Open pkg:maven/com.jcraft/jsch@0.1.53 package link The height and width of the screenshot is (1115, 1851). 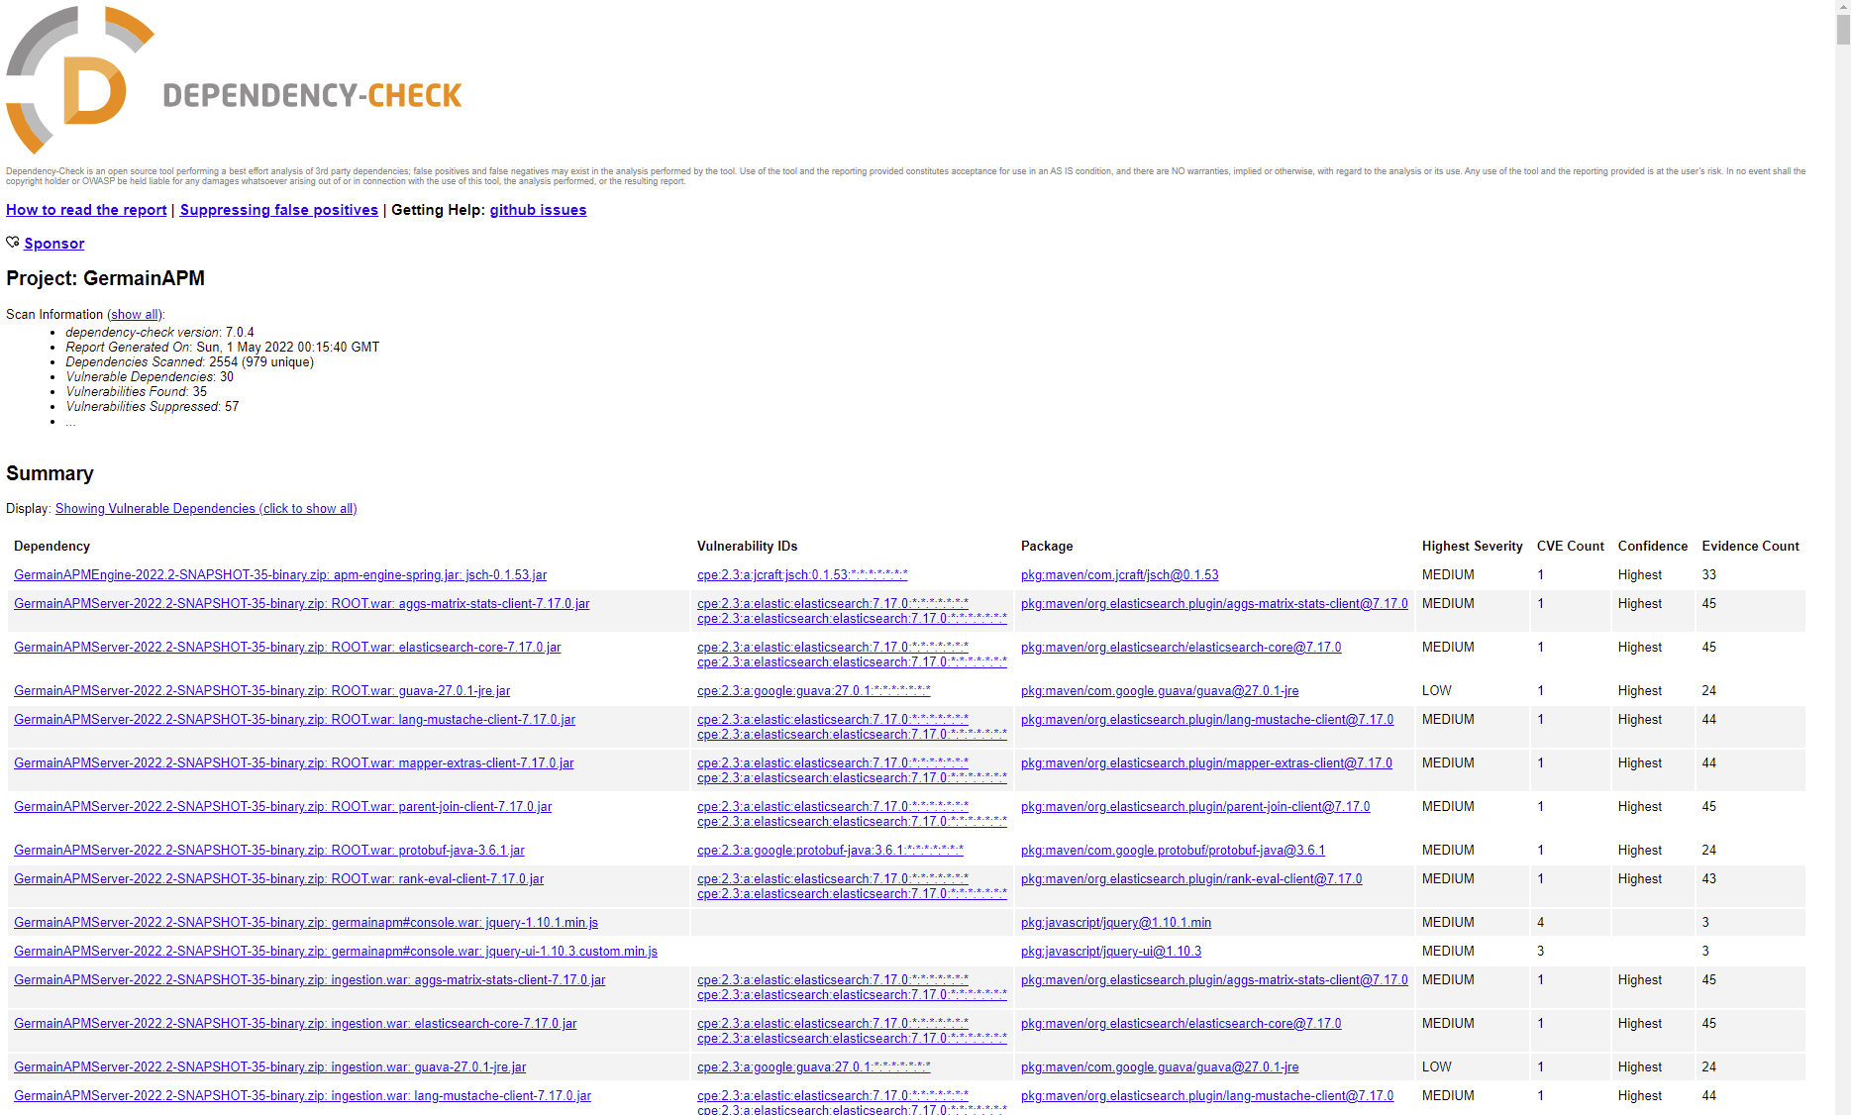[1119, 575]
